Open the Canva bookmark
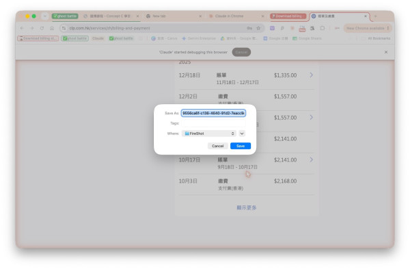Image resolution: width=410 pixels, height=269 pixels. point(165,38)
